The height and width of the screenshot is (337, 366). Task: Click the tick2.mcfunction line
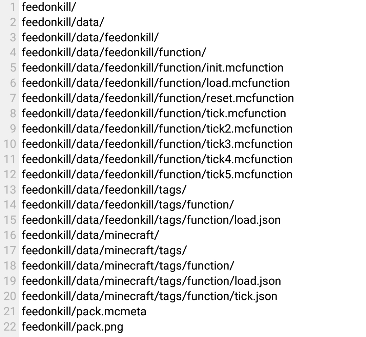[157, 129]
